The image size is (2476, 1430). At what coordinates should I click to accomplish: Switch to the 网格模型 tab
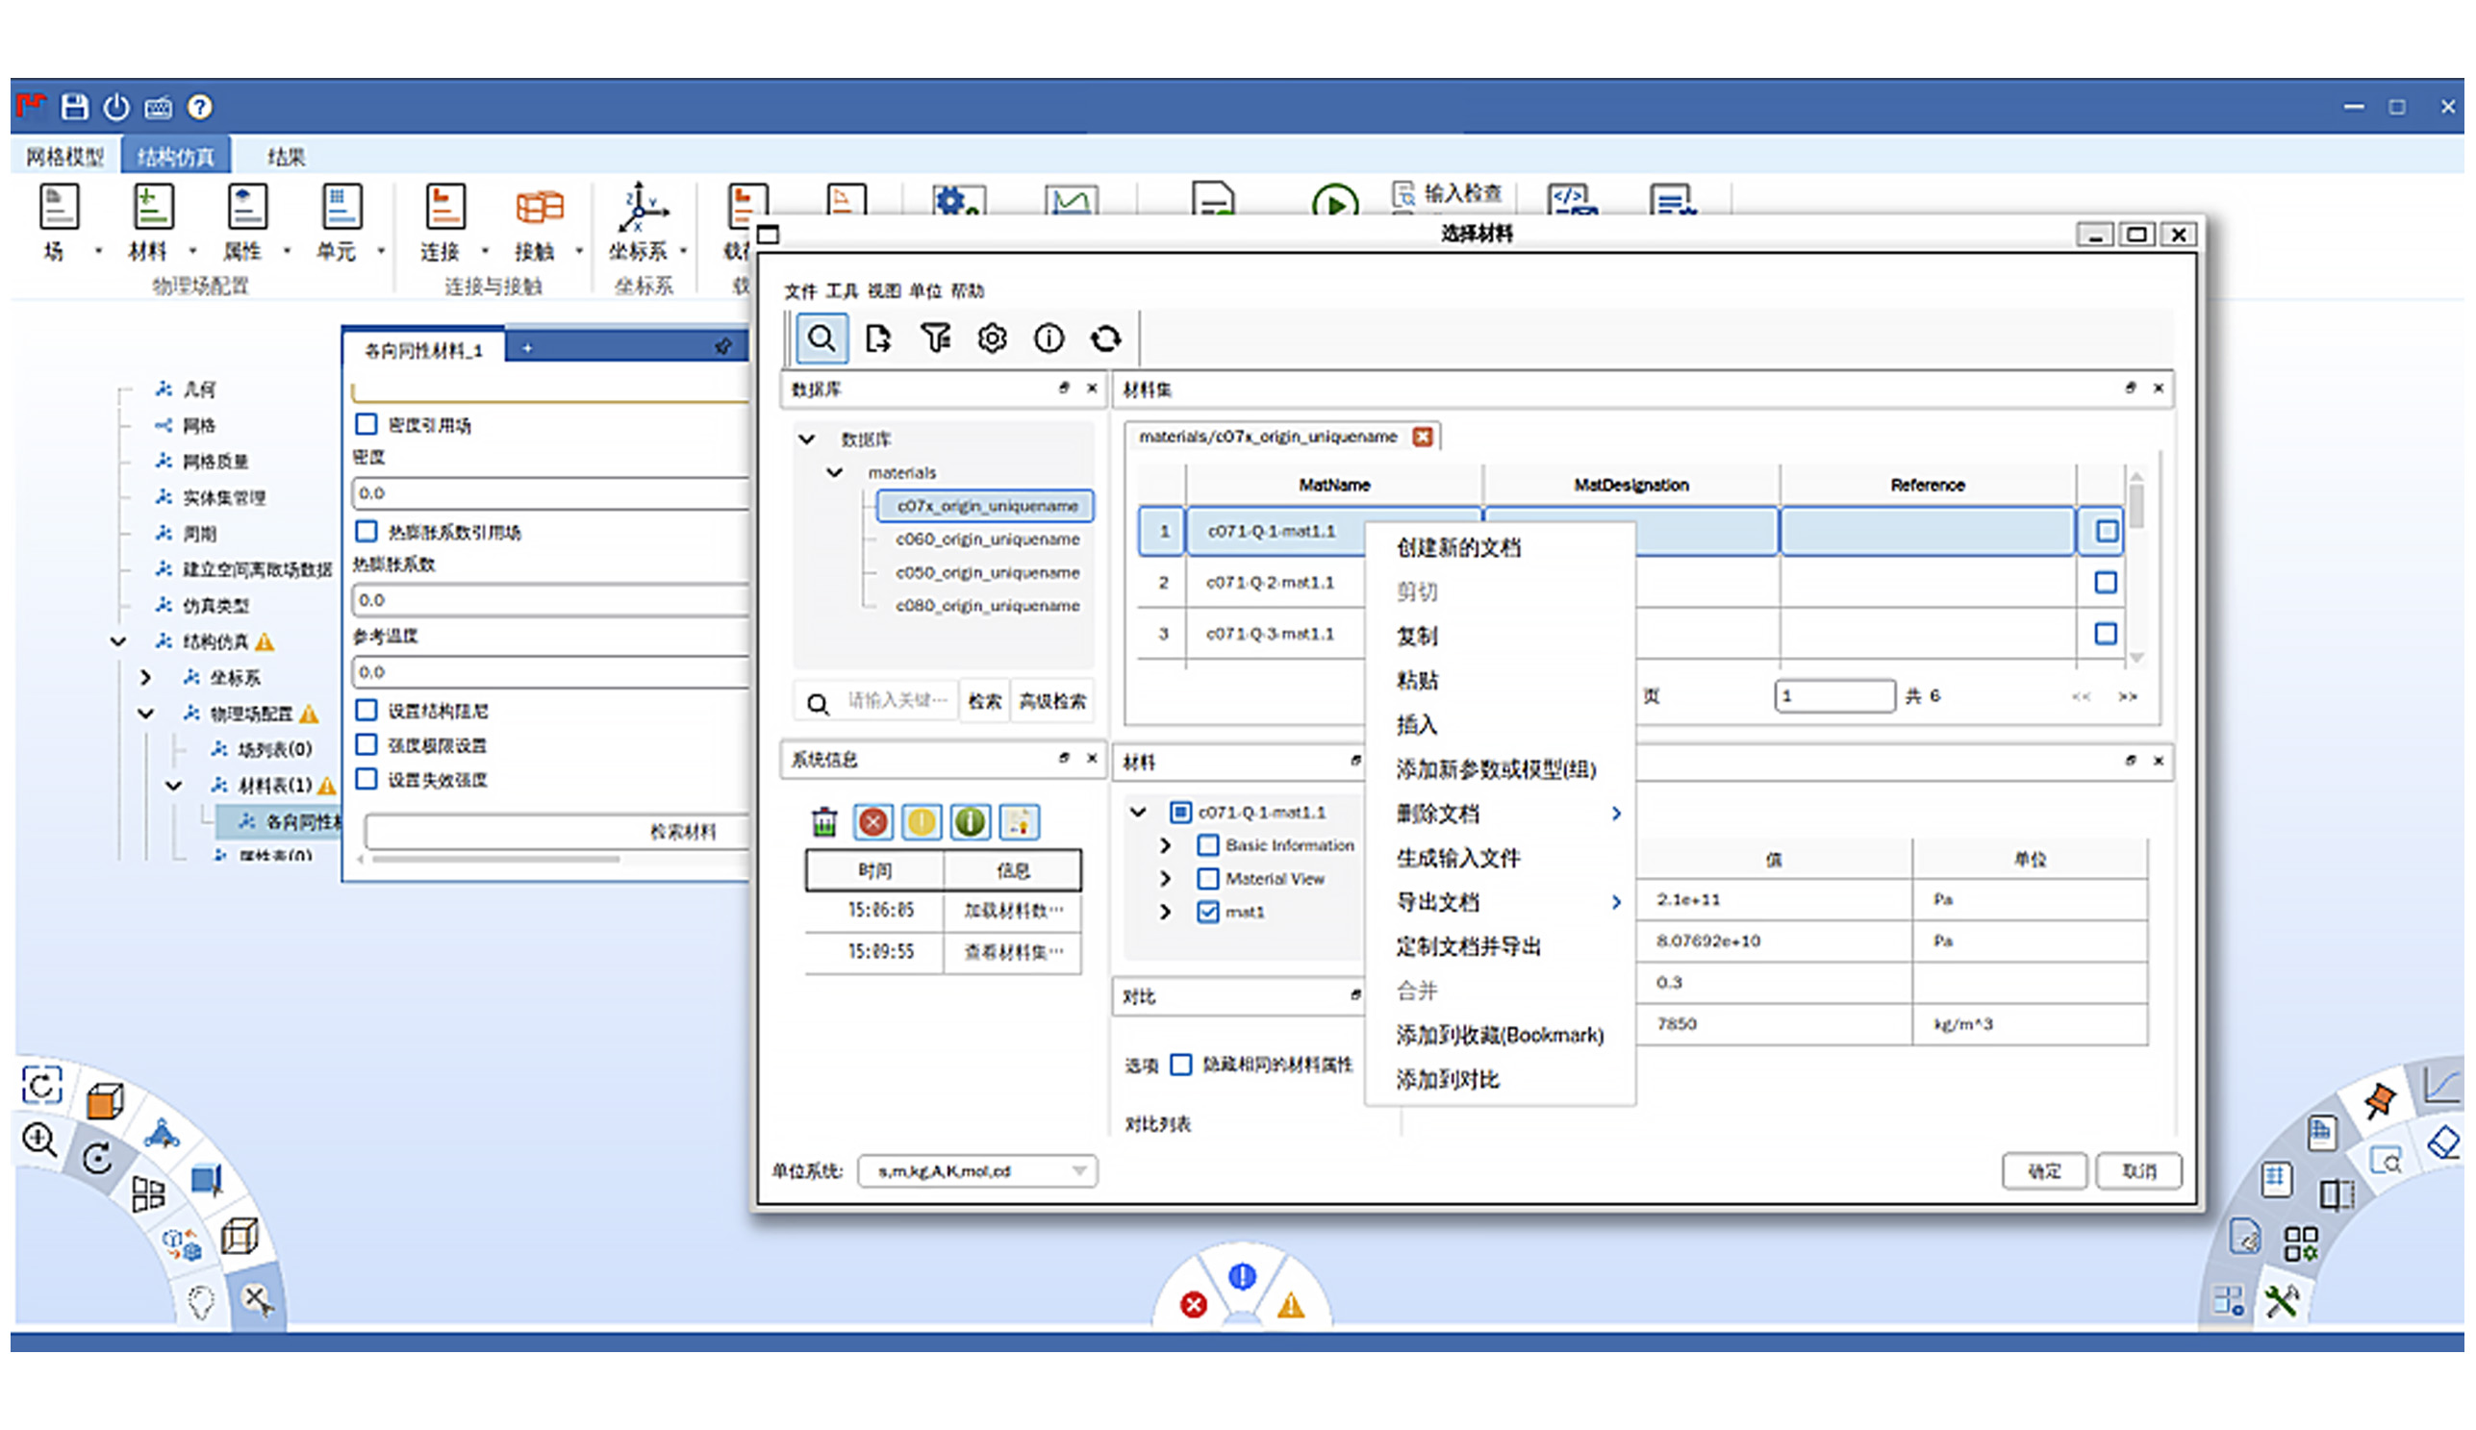tap(64, 157)
